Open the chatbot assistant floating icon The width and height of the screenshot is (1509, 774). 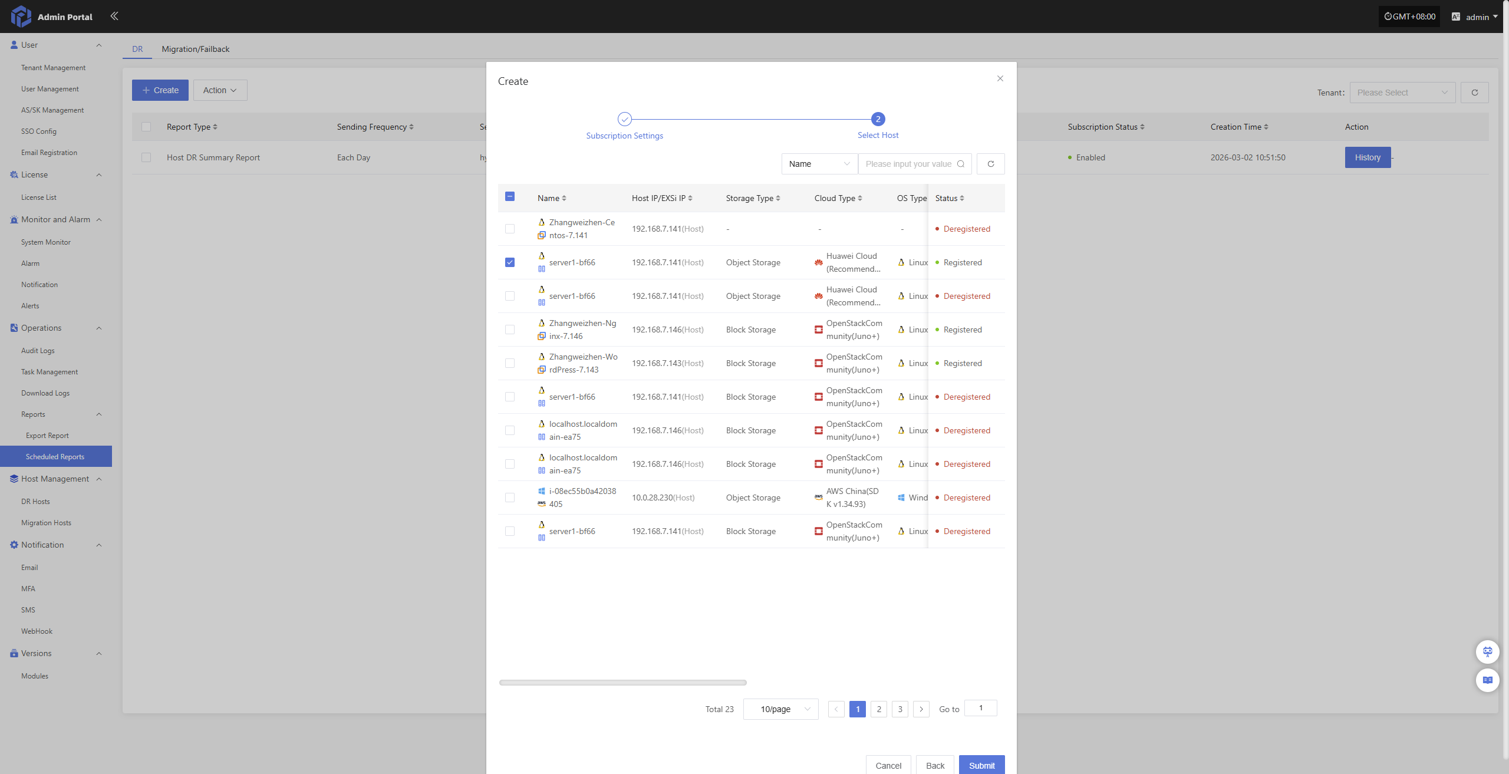(x=1487, y=651)
